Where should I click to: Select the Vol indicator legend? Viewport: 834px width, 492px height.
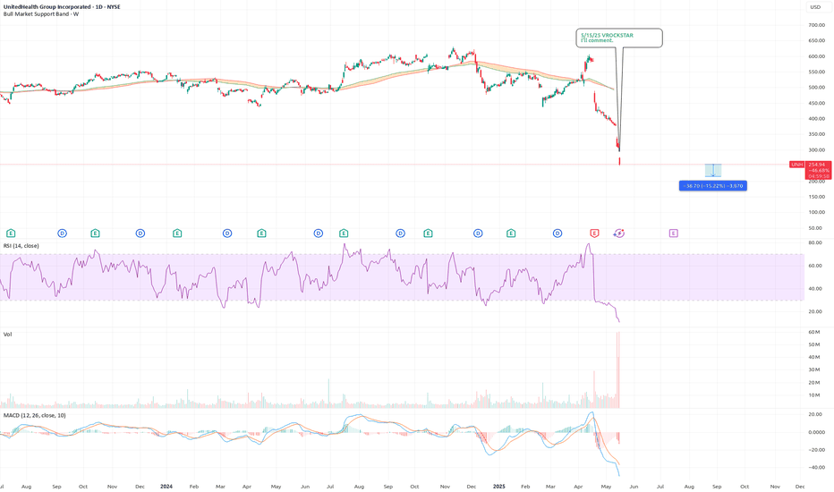(7, 334)
